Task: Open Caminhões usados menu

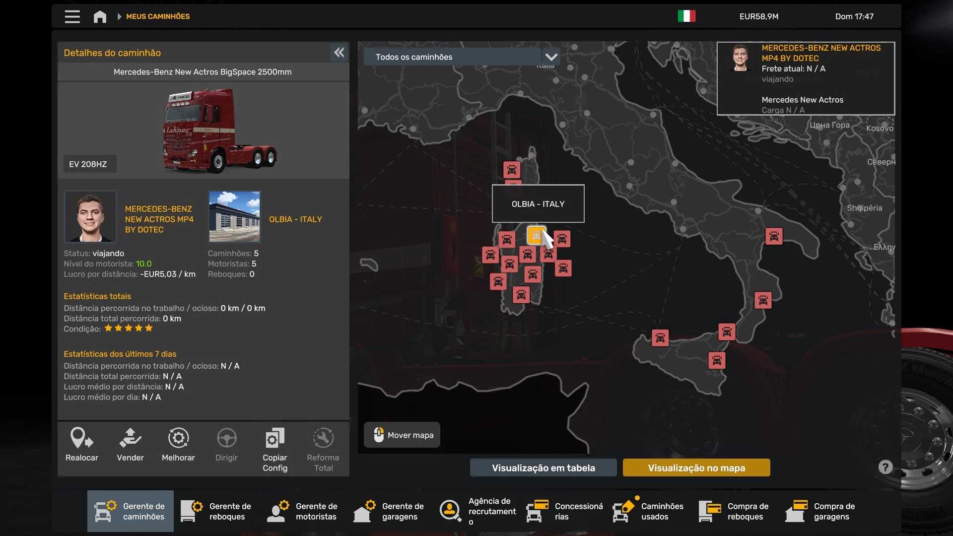Action: pyautogui.click(x=648, y=511)
